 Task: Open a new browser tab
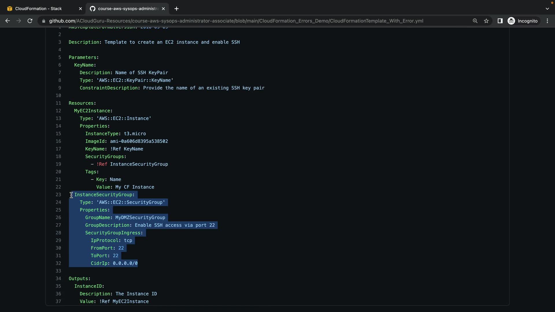tap(176, 9)
